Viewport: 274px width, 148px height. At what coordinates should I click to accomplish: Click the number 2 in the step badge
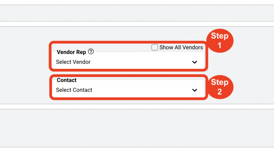pos(219,92)
